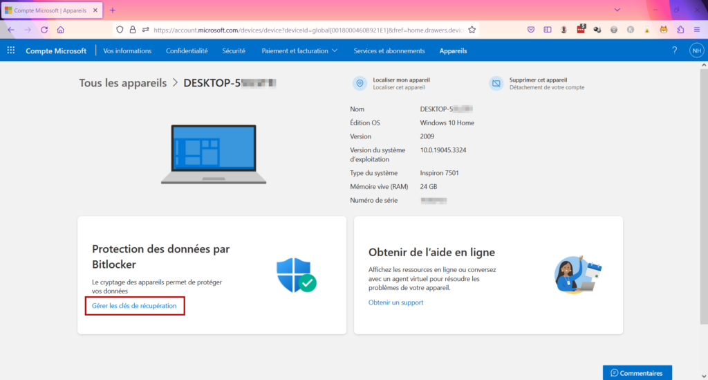Click the Inspiron 7501 system type
The image size is (708, 380).
[x=439, y=173]
